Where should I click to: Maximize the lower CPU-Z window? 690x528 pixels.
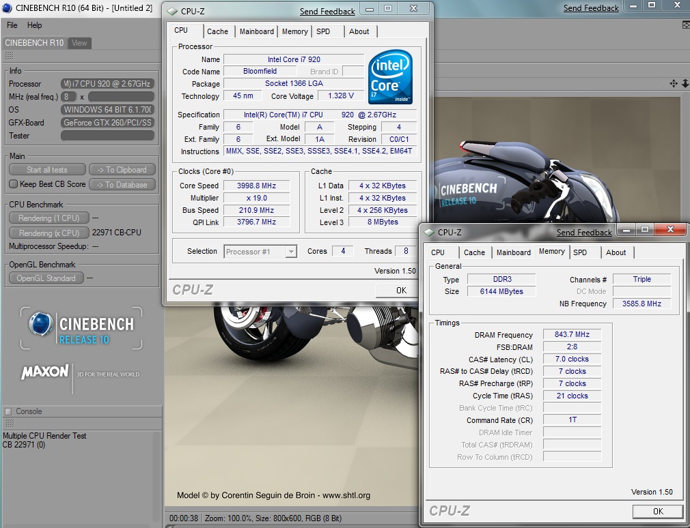pos(645,229)
